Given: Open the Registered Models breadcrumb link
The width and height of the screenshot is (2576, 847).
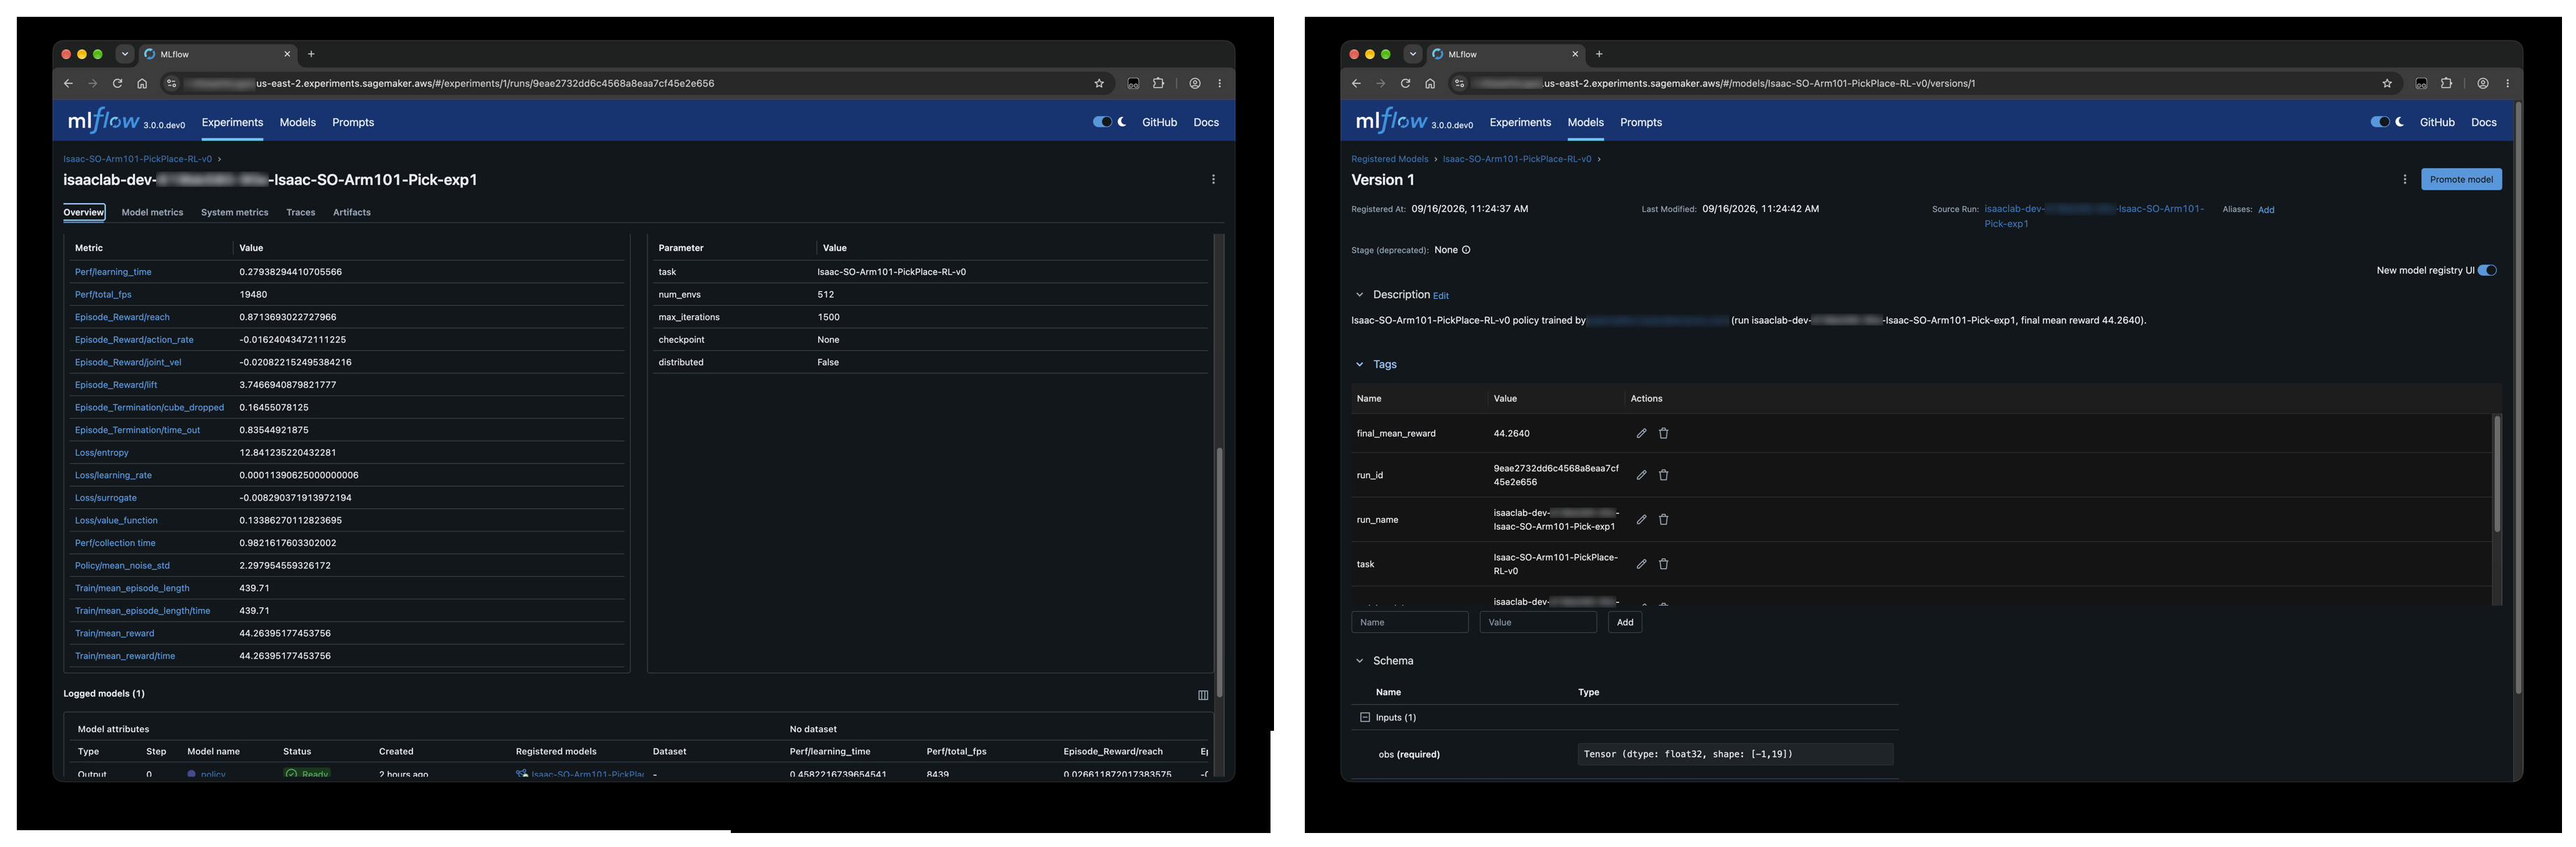Looking at the screenshot, I should point(1389,159).
